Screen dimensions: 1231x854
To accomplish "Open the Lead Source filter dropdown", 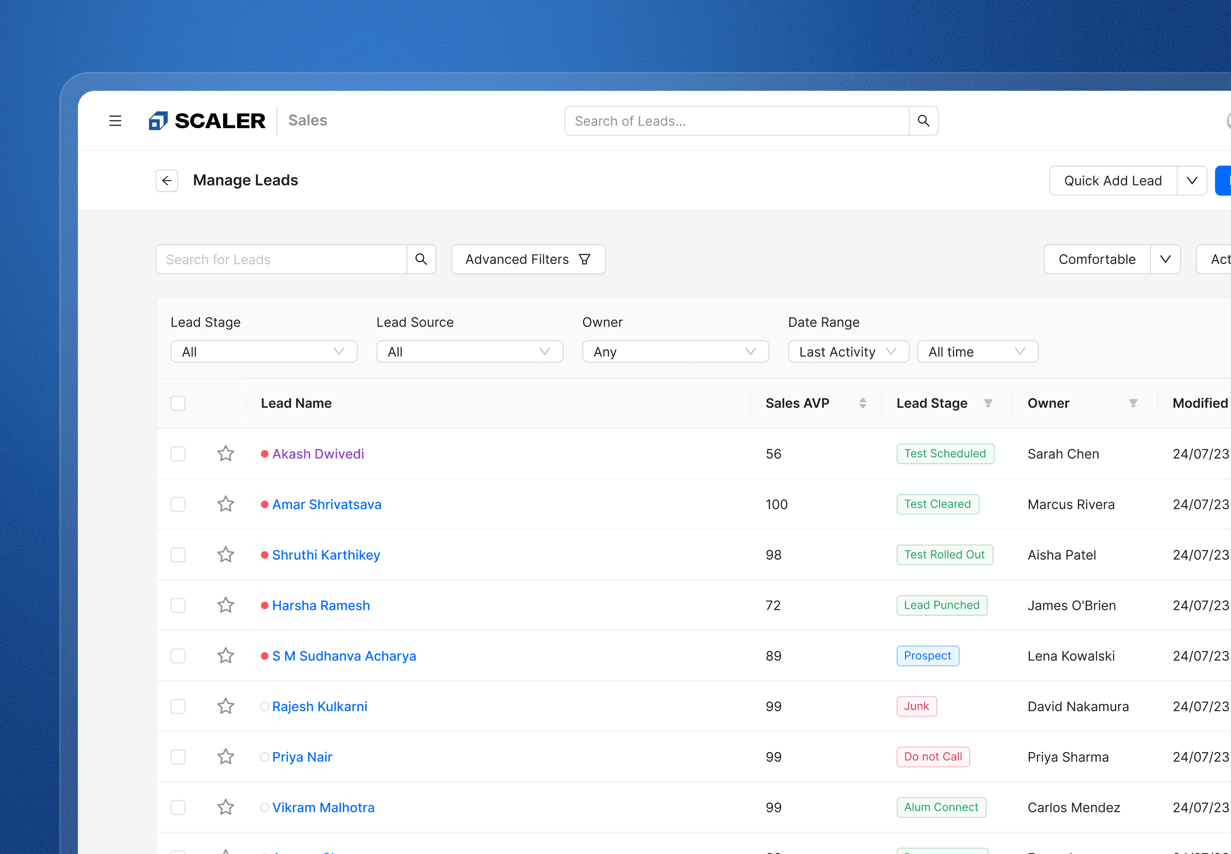I will 469,351.
